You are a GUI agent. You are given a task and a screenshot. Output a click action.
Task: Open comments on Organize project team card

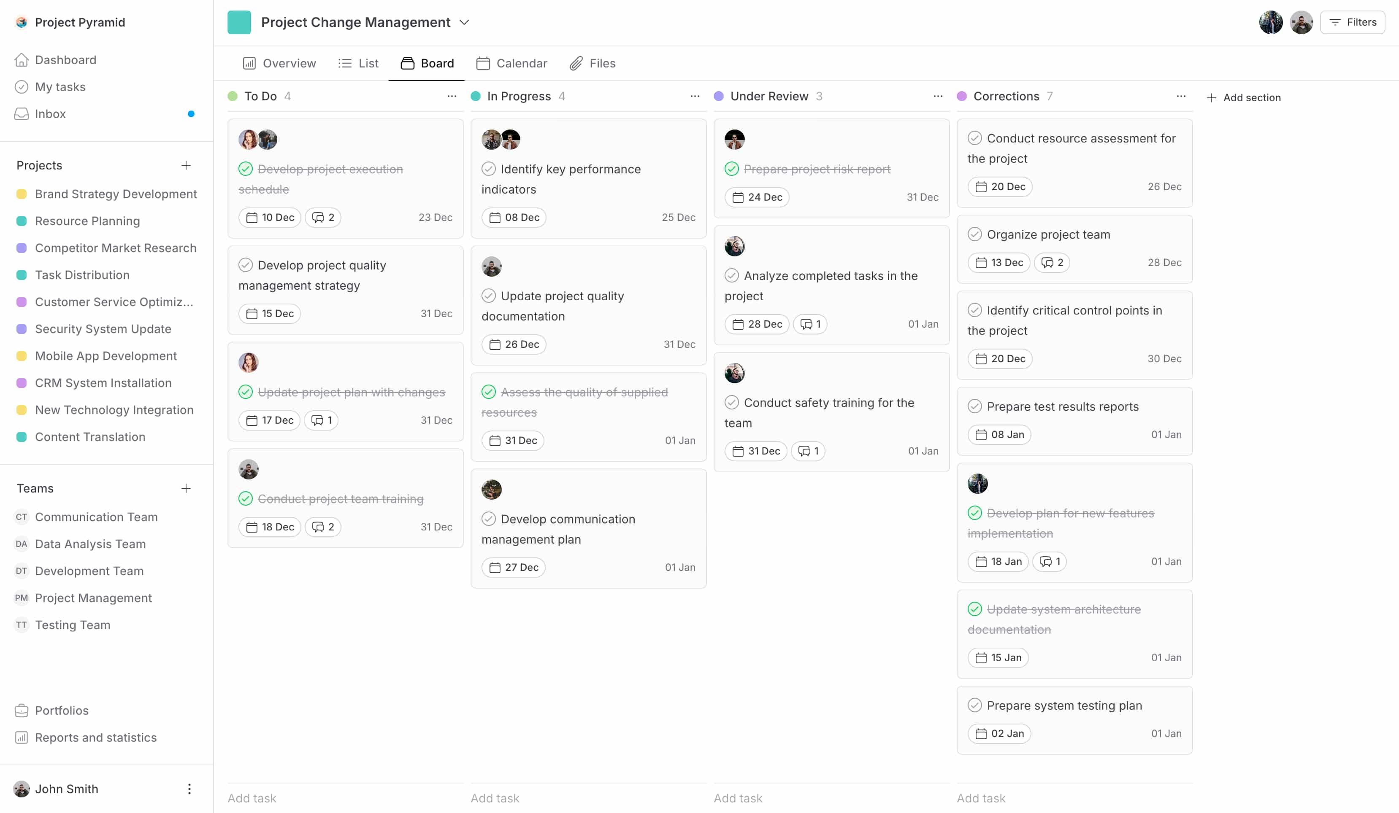[1052, 262]
